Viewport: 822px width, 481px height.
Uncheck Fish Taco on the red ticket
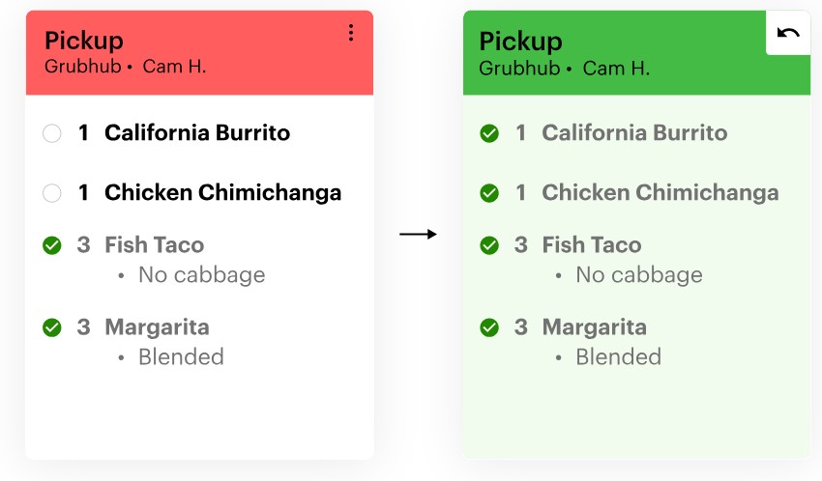52,245
